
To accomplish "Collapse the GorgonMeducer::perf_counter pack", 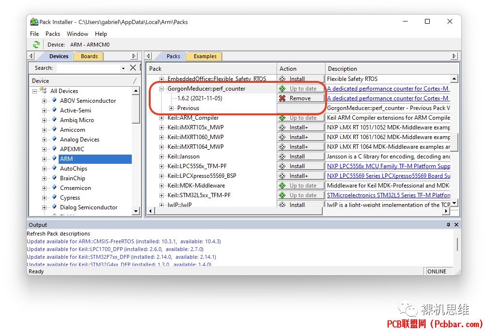I will 161,89.
